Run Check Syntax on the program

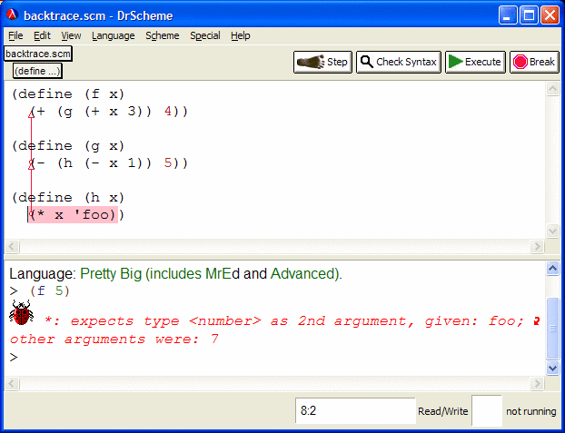point(399,62)
